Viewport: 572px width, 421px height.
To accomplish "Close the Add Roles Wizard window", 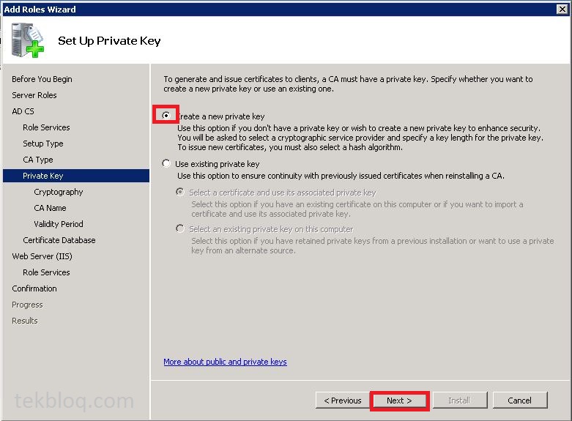I will pyautogui.click(x=562, y=9).
